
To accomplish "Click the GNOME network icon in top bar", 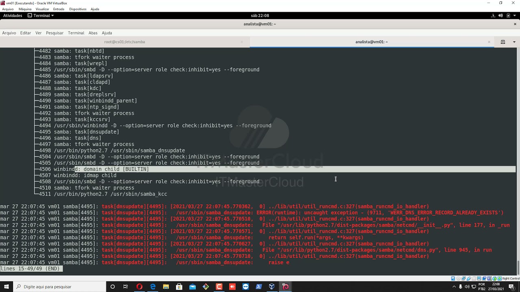I will [x=493, y=15].
